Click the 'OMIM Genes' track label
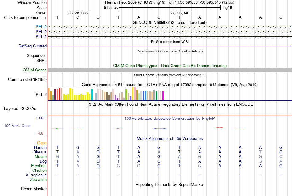Viewport: 292px width, 196px height. (35, 70)
